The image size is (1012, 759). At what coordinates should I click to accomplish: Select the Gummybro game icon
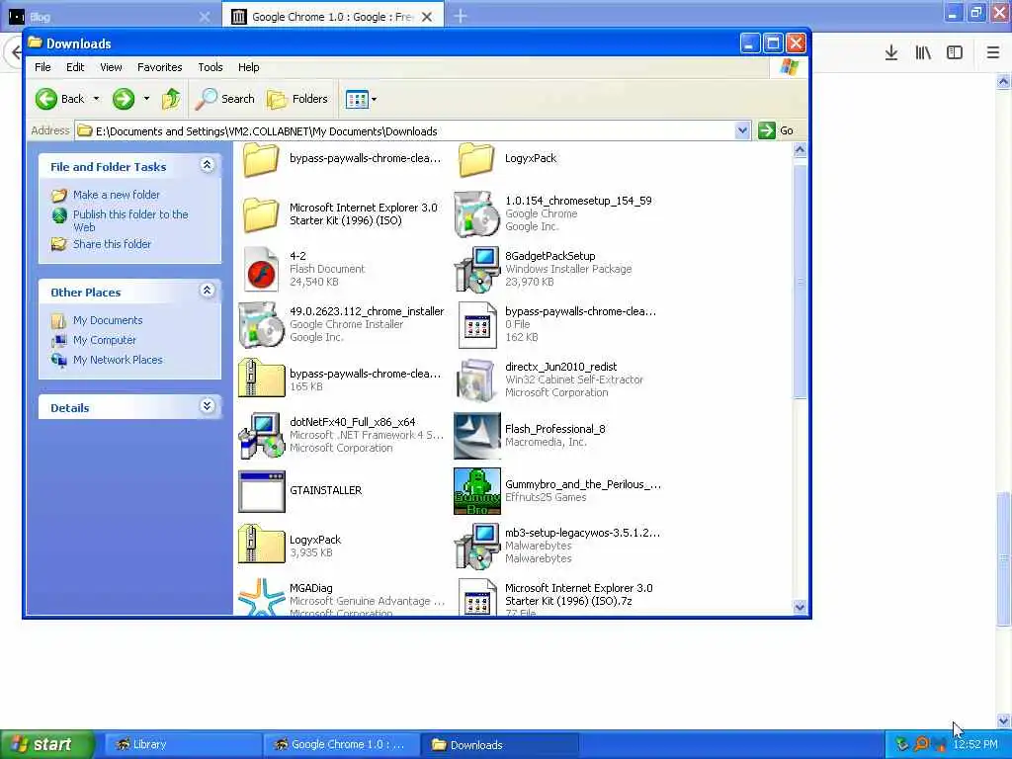coord(477,491)
